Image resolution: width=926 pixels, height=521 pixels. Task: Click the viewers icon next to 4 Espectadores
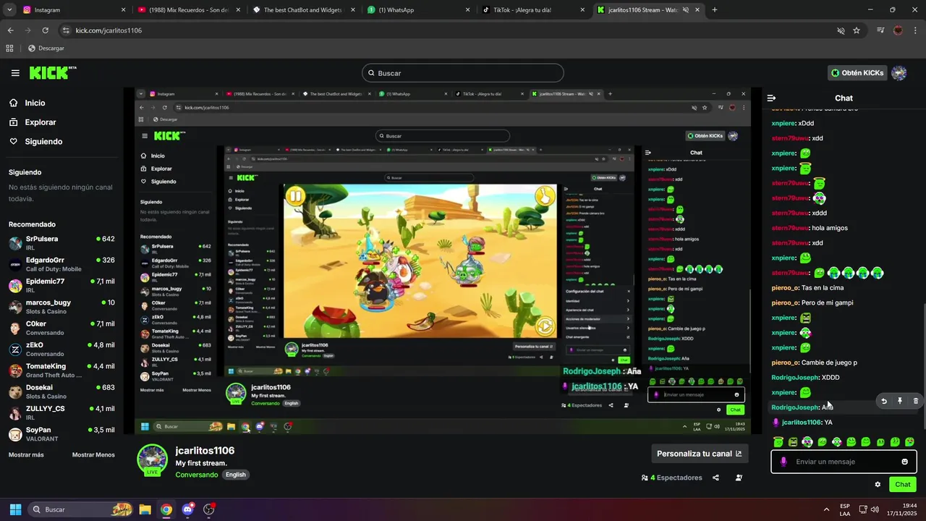[x=645, y=478]
